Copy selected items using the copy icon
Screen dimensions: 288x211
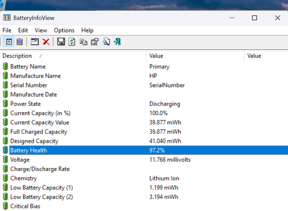(x=83, y=42)
